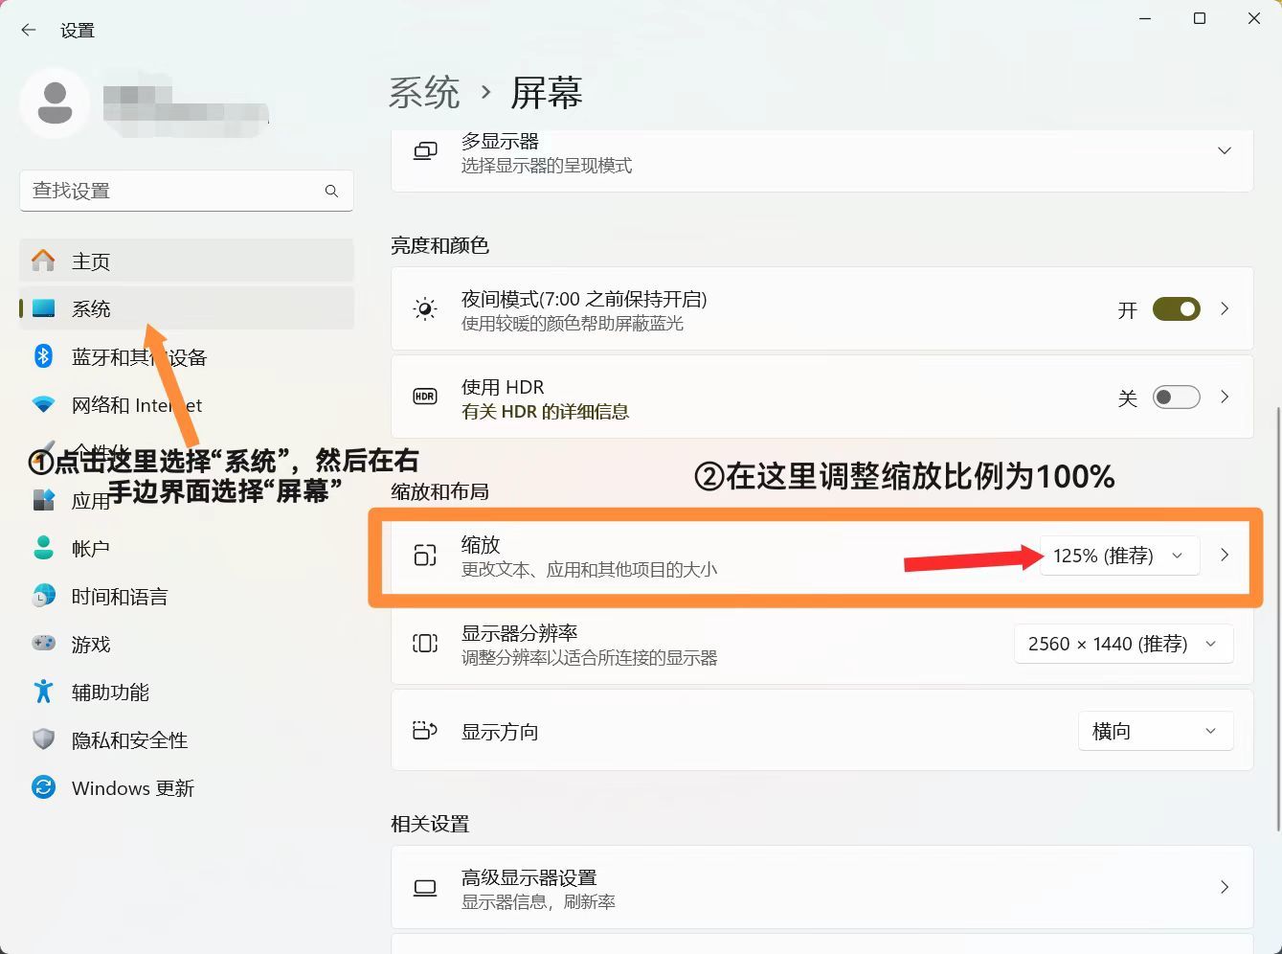This screenshot has width=1282, height=954.
Task: Click the night light sun icon
Action: tap(425, 309)
